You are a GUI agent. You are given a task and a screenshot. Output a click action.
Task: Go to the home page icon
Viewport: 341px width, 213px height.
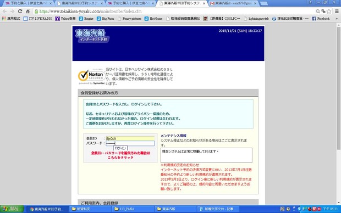coord(28,12)
